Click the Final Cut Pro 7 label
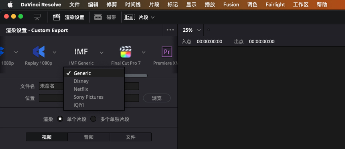Image resolution: width=345 pixels, height=149 pixels. click(126, 63)
